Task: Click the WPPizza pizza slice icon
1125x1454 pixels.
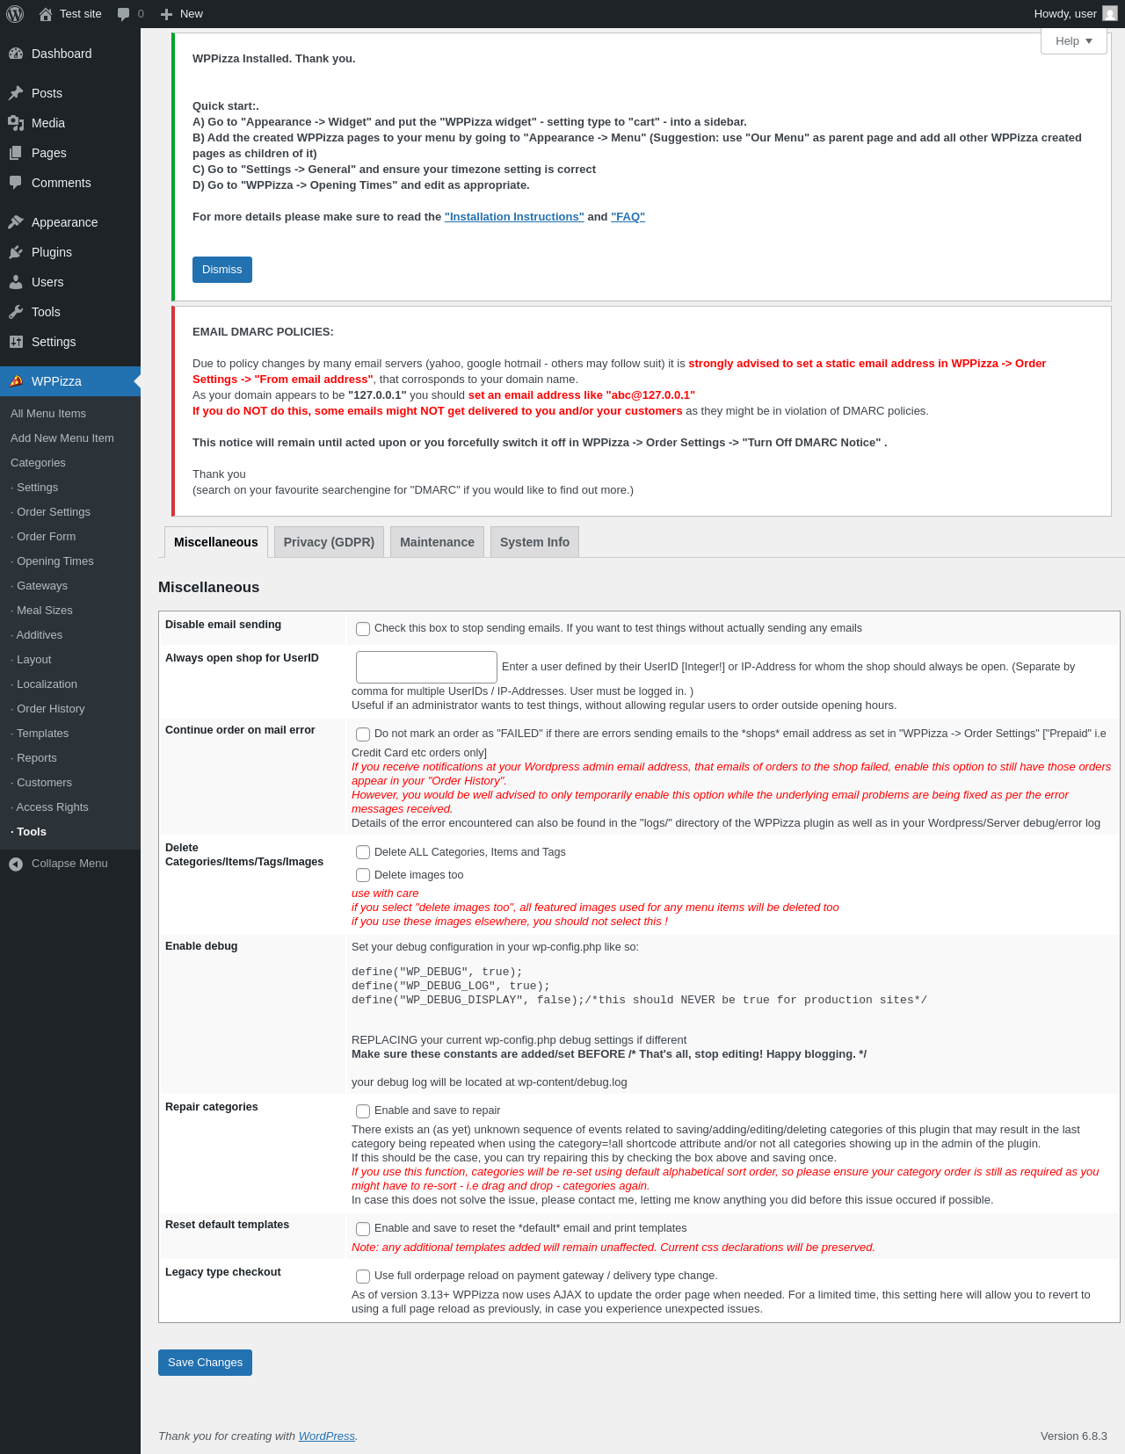Action: [x=16, y=381]
